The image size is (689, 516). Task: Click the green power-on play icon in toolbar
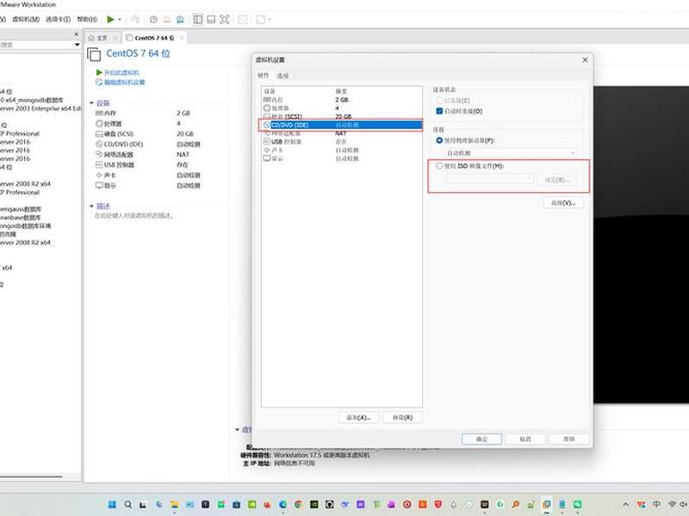click(x=110, y=19)
